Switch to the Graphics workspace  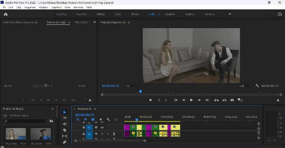click(170, 14)
